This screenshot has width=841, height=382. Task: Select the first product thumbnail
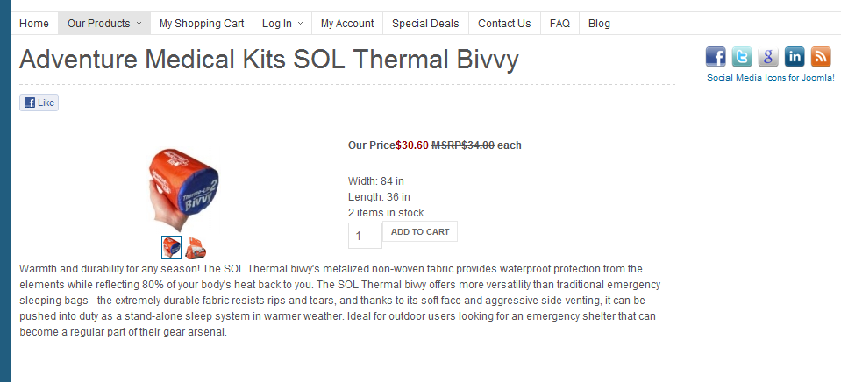(x=171, y=248)
